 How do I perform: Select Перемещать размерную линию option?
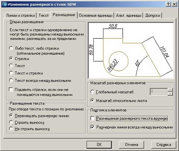click(11, 115)
